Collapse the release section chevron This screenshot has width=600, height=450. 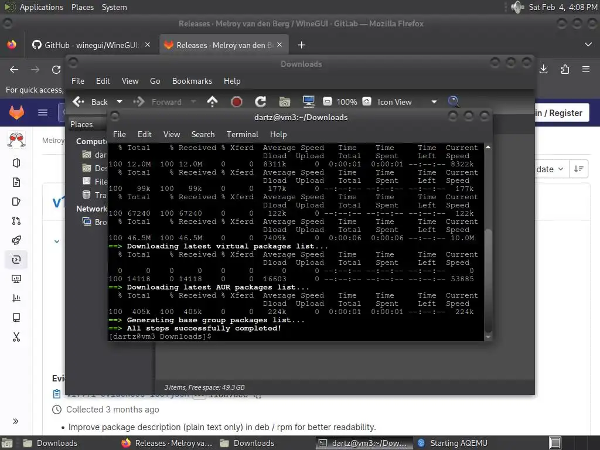[x=57, y=241]
